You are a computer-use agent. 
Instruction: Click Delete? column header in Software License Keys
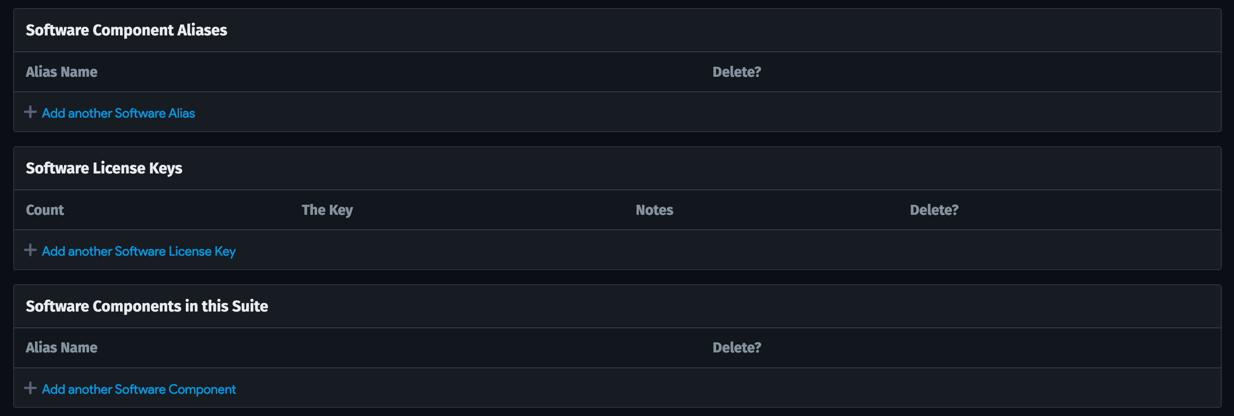point(934,210)
